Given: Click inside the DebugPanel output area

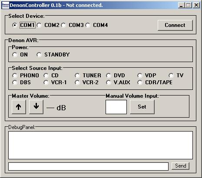Looking at the screenshot, I should [x=100, y=145].
